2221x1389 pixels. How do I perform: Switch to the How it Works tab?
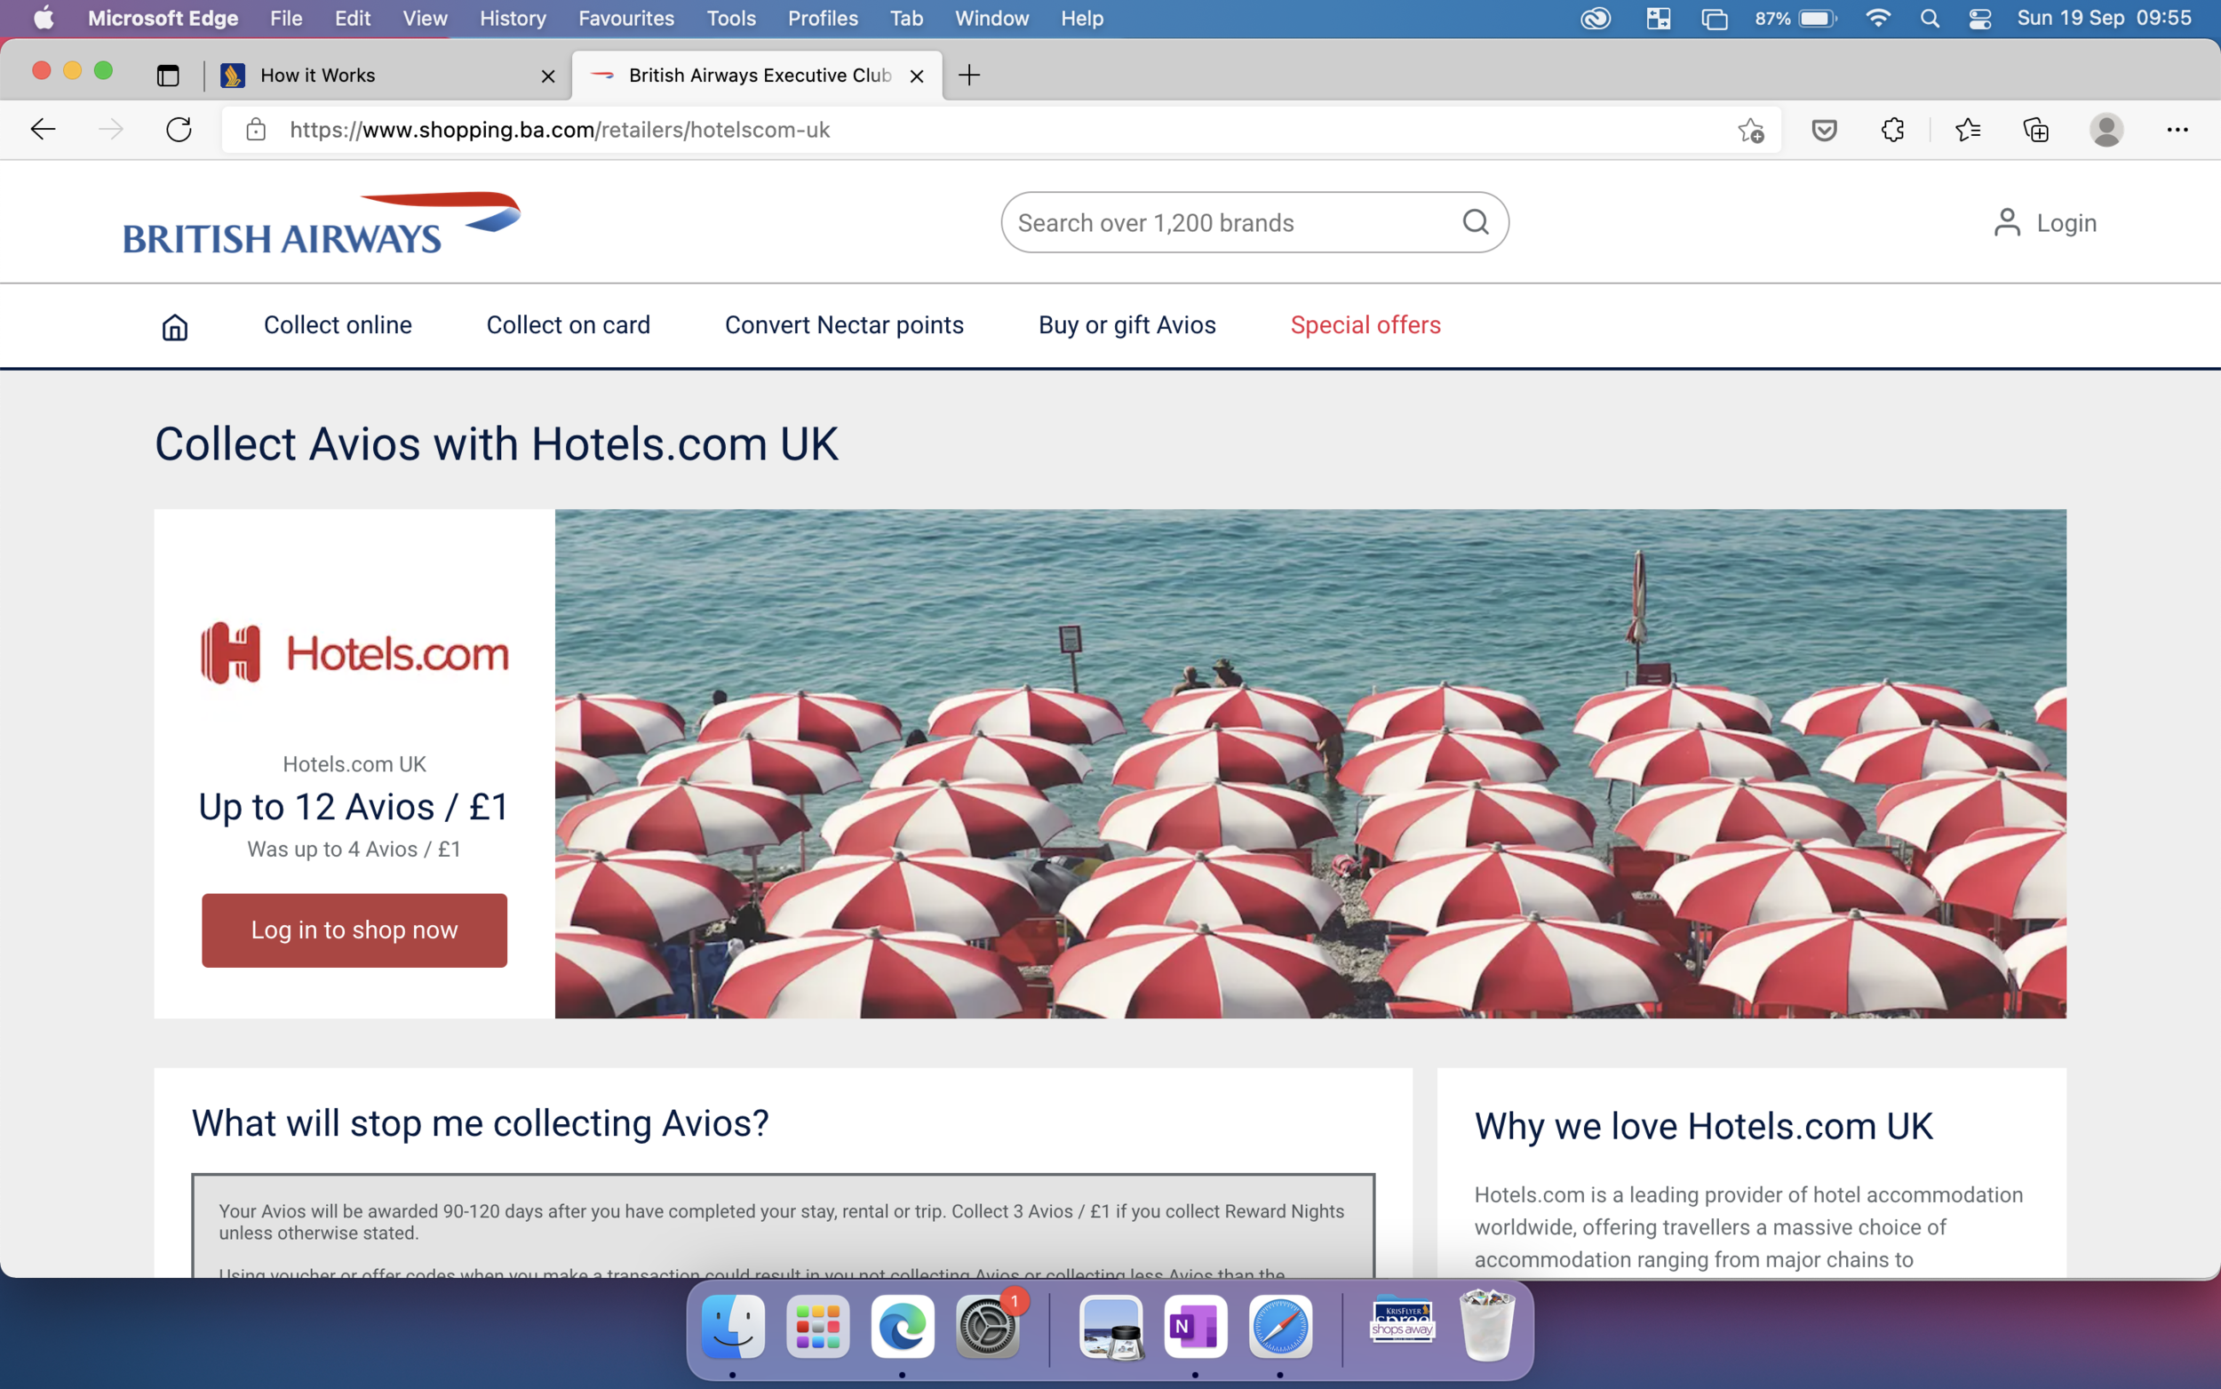point(318,76)
